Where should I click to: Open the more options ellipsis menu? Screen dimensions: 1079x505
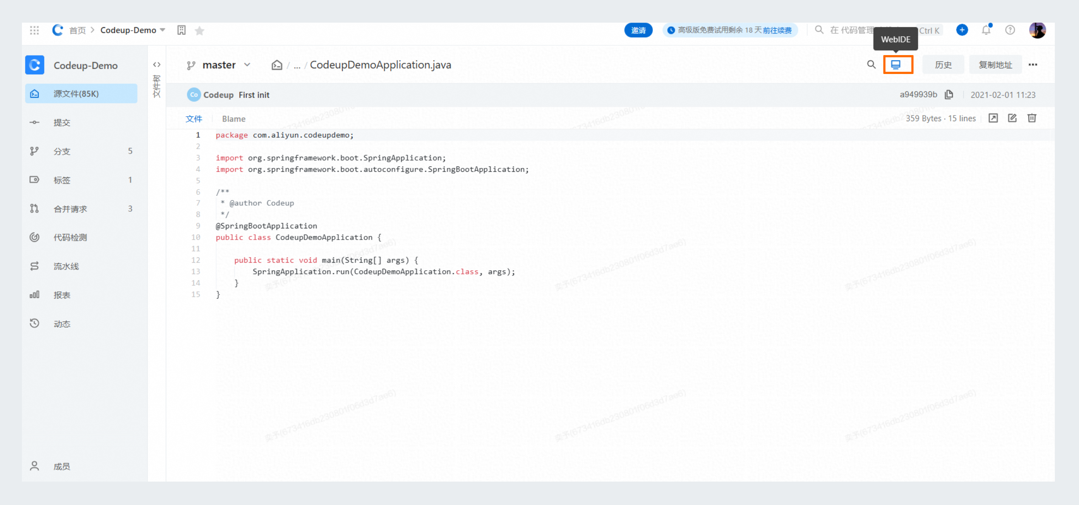point(1033,65)
